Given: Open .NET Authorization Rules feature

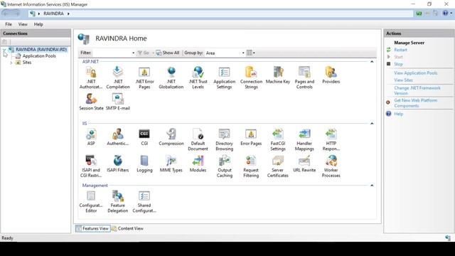Looking at the screenshot, I should 91,78.
